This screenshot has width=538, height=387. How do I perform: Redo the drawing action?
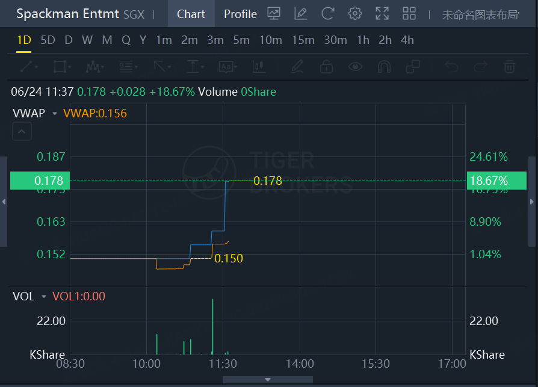coord(480,67)
